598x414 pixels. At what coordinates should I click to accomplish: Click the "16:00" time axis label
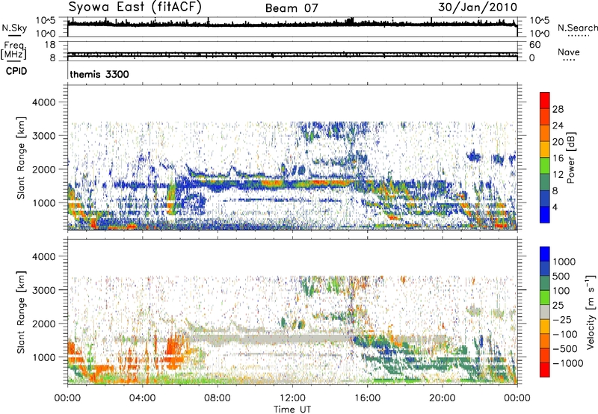[x=367, y=398]
